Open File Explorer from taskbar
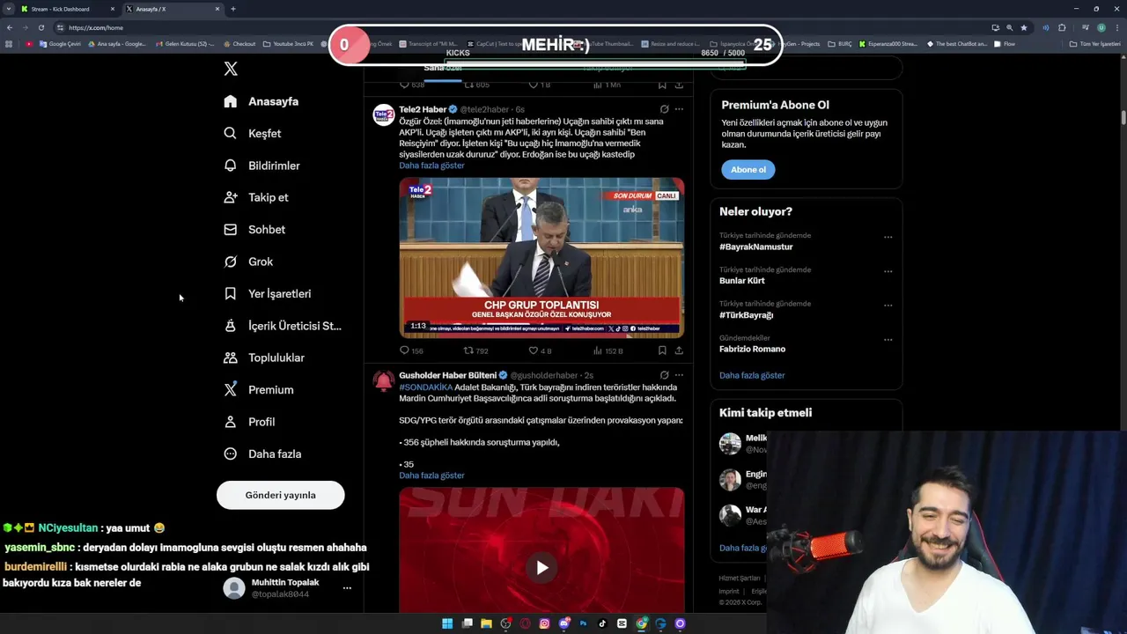Viewport: 1127px width, 634px height. click(486, 623)
